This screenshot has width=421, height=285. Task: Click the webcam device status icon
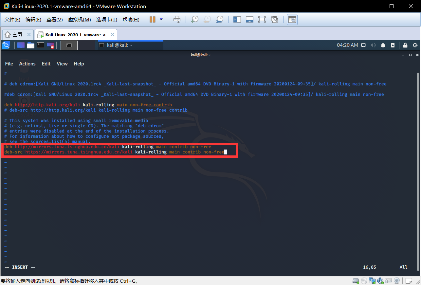coord(397,281)
